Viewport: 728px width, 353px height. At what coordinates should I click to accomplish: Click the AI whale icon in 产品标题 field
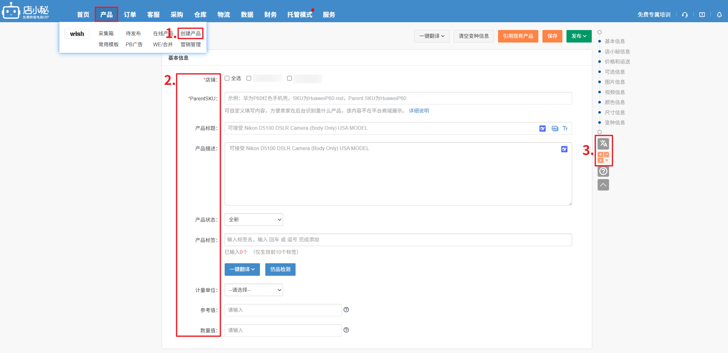[542, 129]
